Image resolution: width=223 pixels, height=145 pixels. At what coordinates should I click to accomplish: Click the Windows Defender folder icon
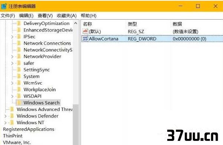pos(12,116)
